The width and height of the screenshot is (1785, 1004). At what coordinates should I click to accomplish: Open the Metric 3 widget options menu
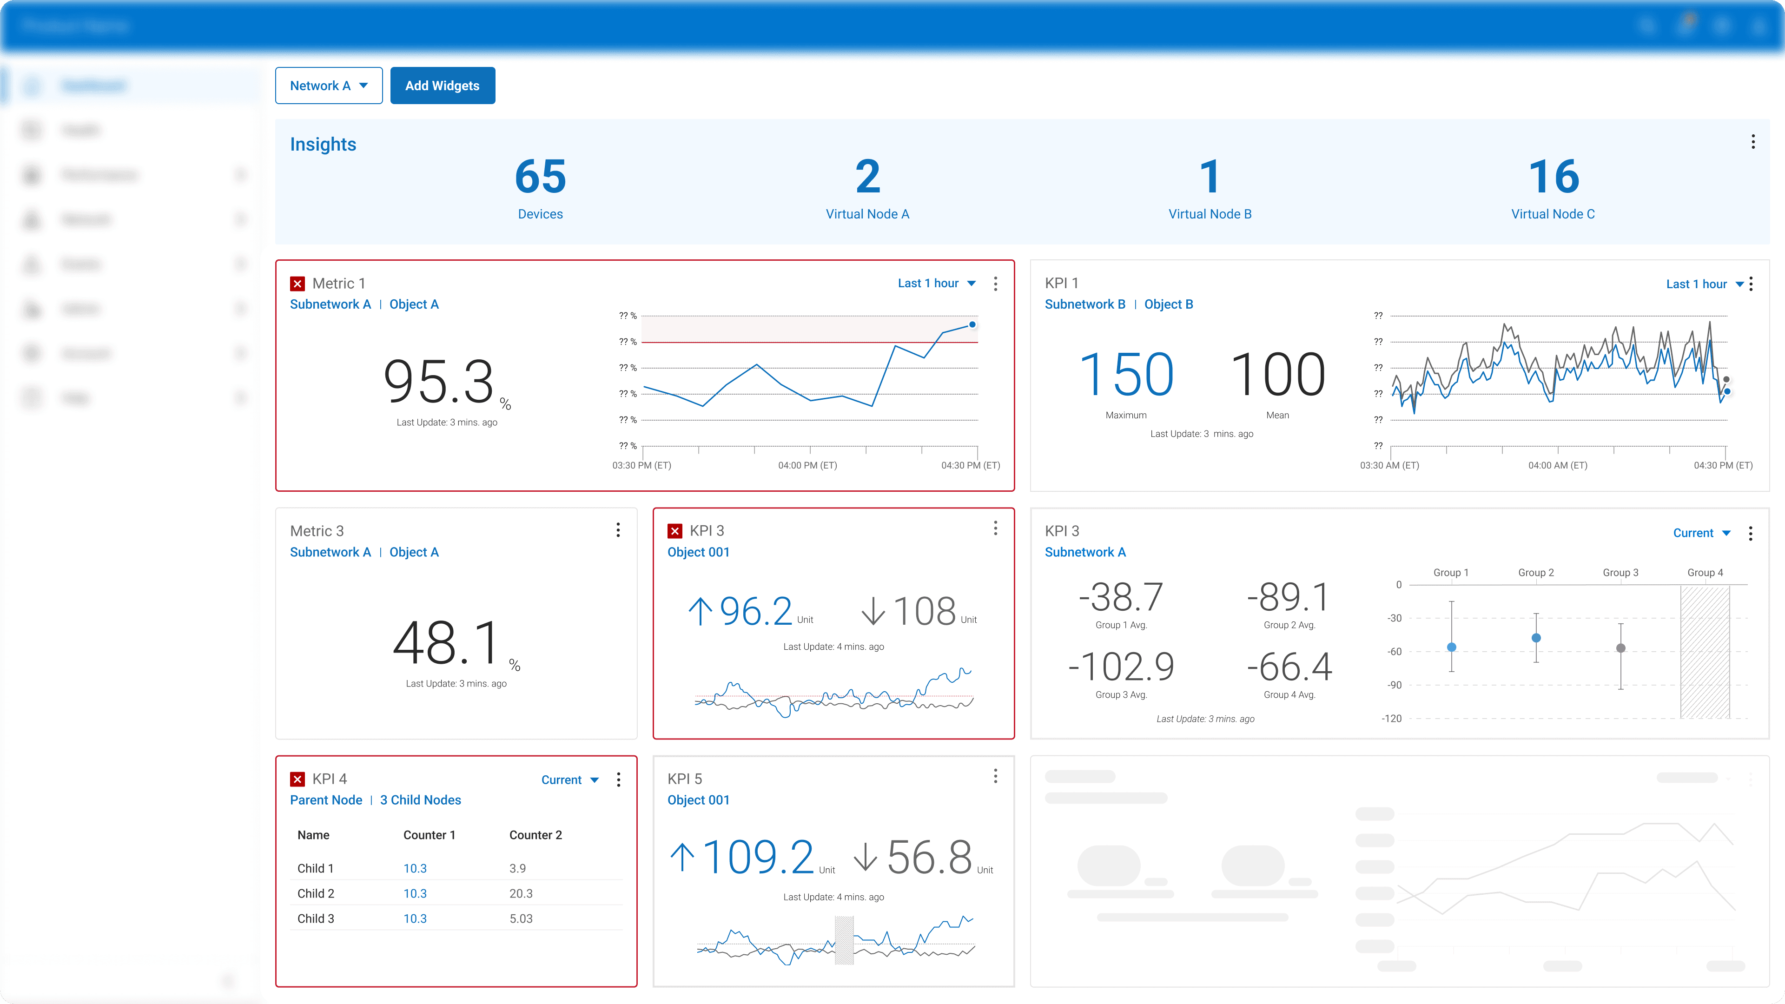(x=618, y=531)
